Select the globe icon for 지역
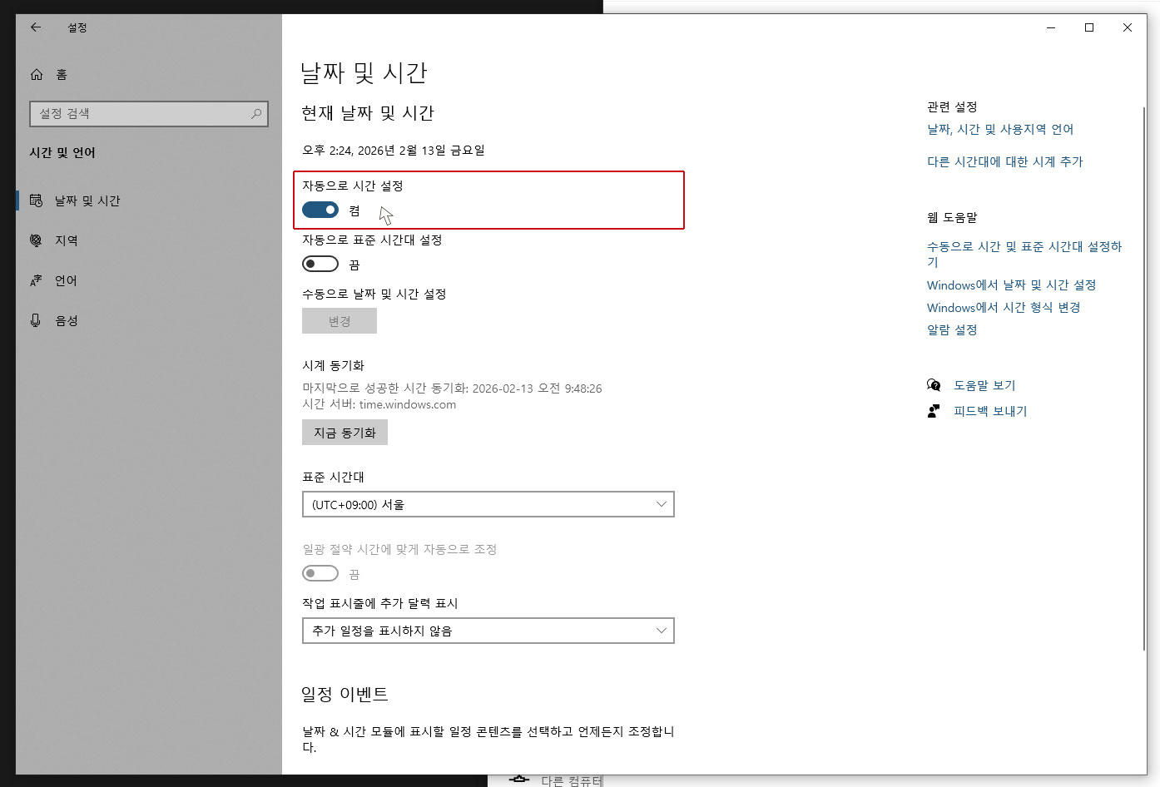This screenshot has width=1160, height=787. [x=35, y=240]
